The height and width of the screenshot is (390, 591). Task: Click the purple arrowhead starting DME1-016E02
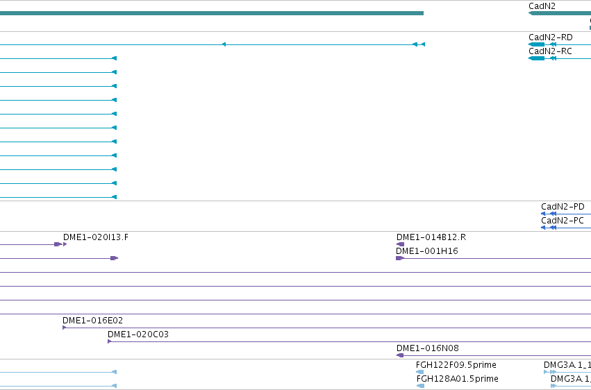65,328
